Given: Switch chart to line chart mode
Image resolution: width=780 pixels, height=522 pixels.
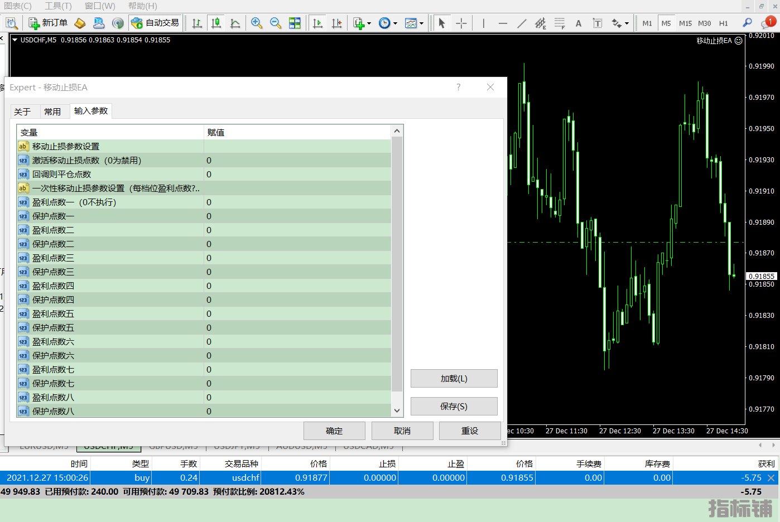Looking at the screenshot, I should point(235,23).
